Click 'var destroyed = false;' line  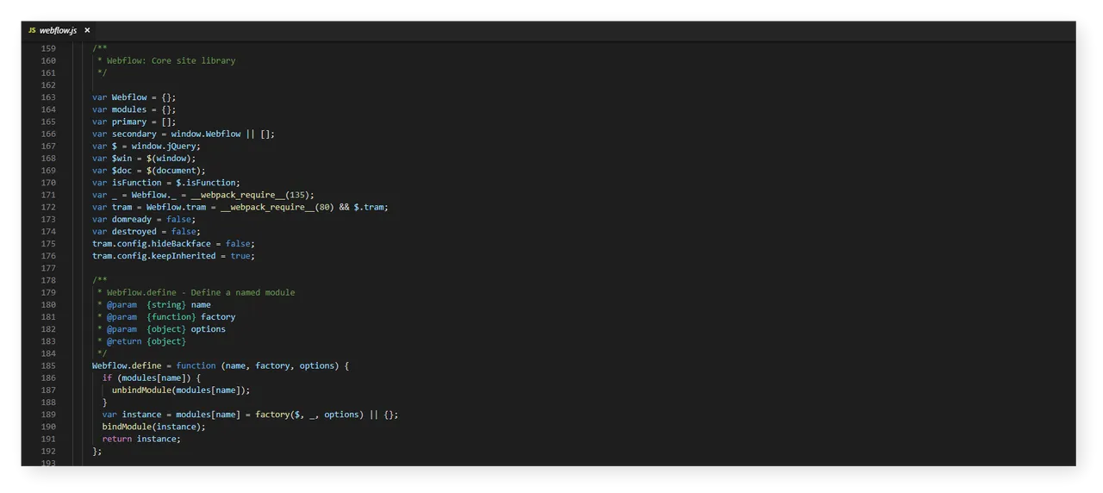point(146,232)
